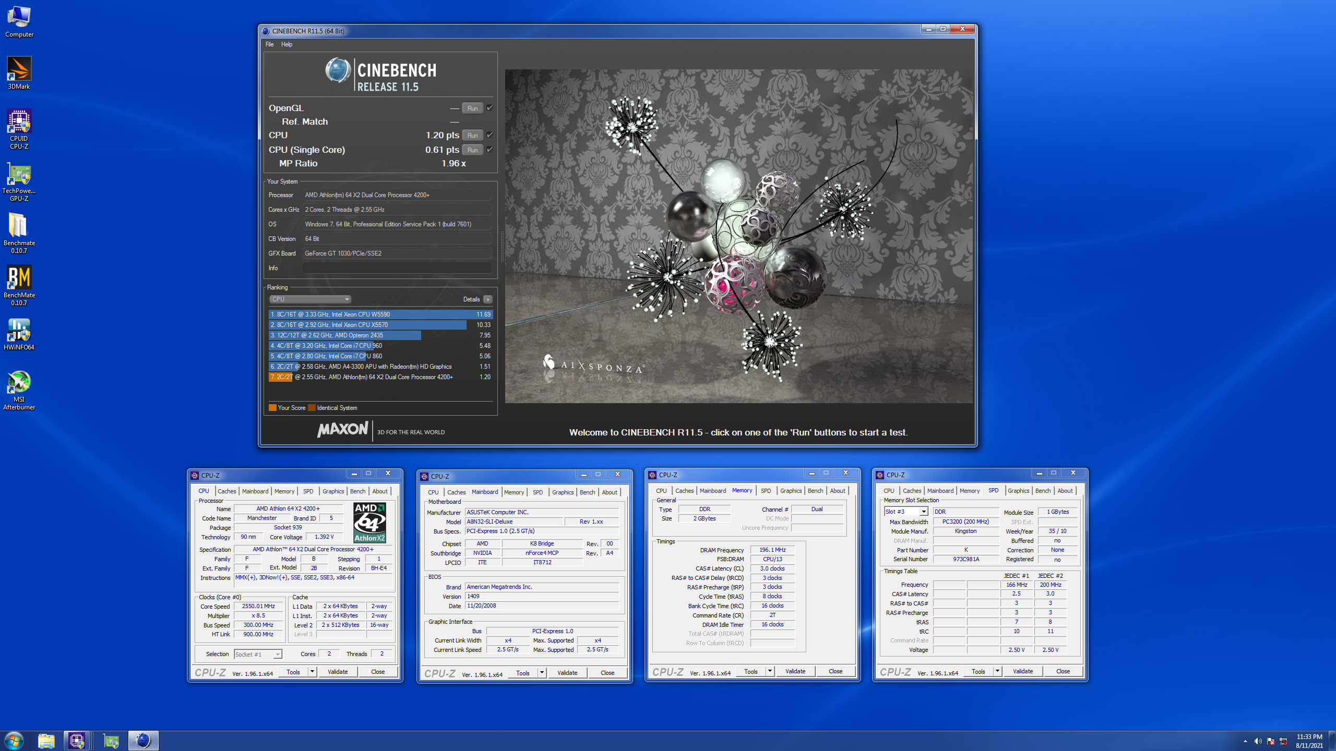This screenshot has width=1336, height=751.
Task: Select ranking bar for Xeon CPU W5590
Action: [x=381, y=314]
